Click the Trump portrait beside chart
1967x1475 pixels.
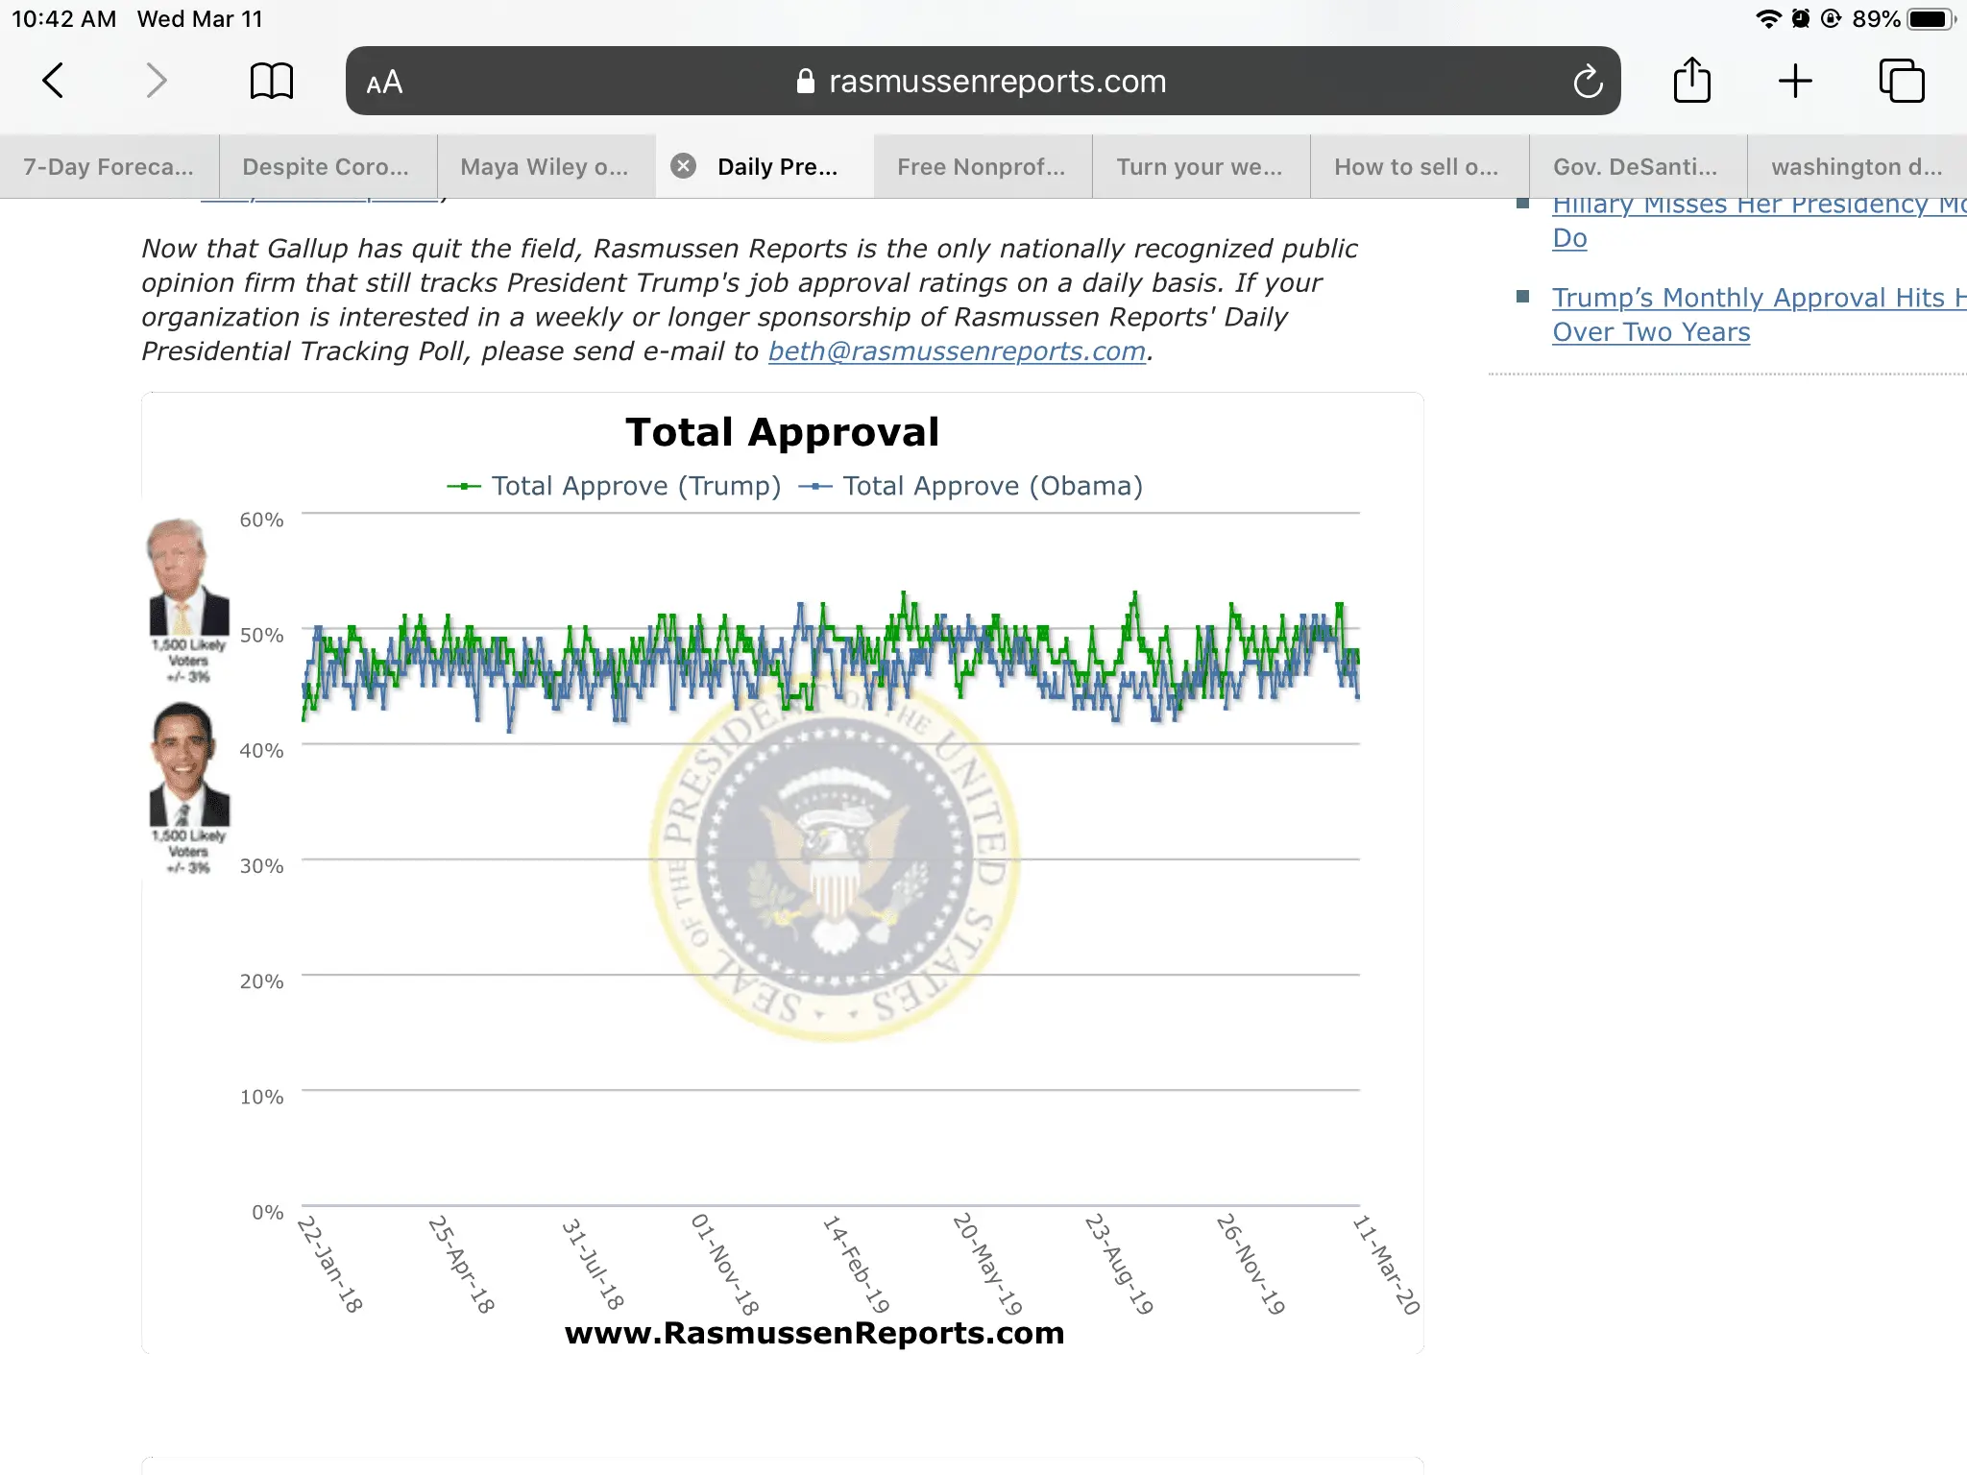tap(188, 576)
